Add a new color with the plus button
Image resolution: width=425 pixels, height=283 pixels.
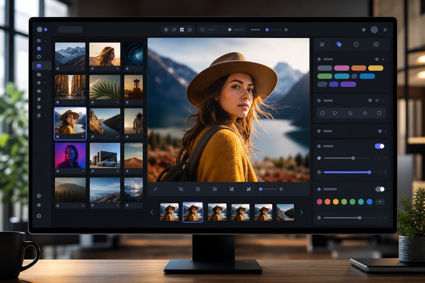[x=380, y=202]
